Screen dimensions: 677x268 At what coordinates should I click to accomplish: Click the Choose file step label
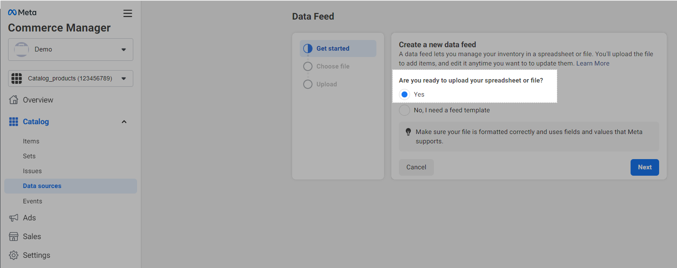tap(333, 66)
